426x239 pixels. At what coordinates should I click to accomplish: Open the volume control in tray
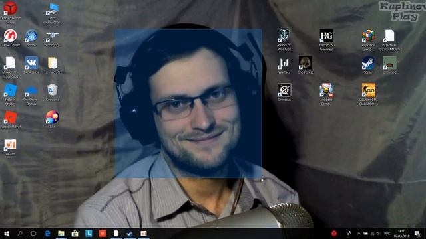[379, 233]
